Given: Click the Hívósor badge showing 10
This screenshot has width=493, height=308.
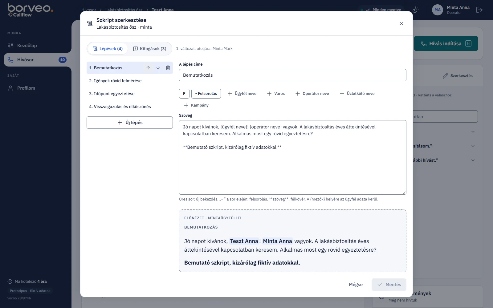Looking at the screenshot, I should [63, 60].
